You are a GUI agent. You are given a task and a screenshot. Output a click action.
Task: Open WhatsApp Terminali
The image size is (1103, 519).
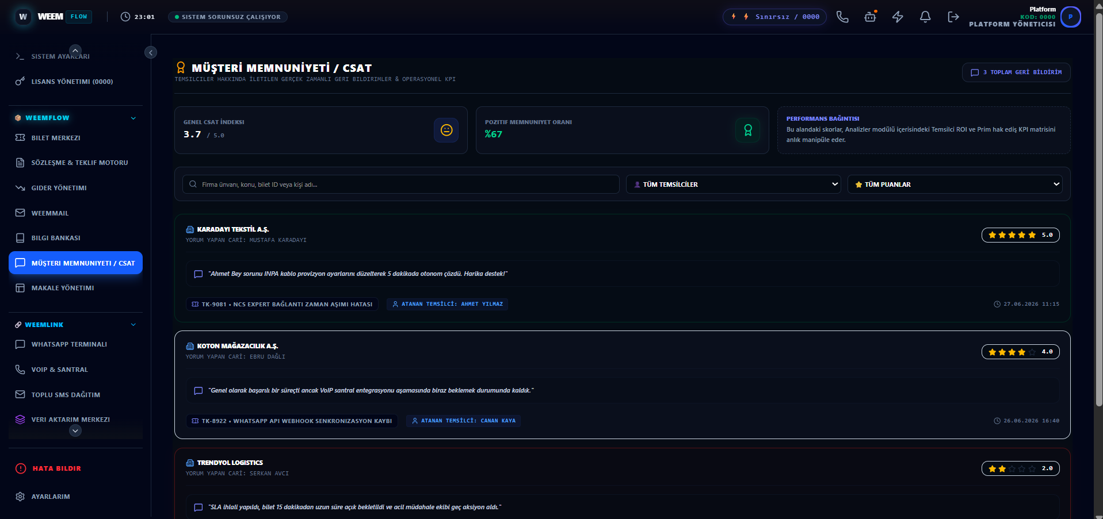[75, 344]
